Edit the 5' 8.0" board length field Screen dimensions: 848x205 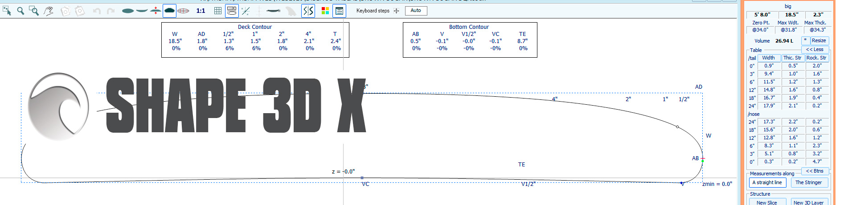(762, 15)
